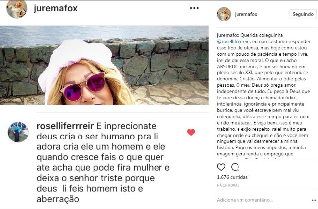Click the HÁ 15 HORAS timestamp
The height and width of the screenshot is (209, 318).
[228, 185]
